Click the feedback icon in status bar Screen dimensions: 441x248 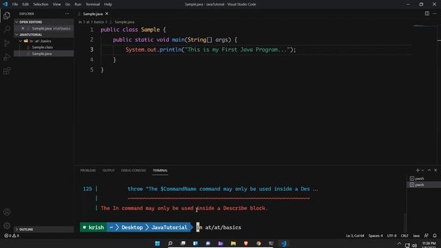(426, 236)
